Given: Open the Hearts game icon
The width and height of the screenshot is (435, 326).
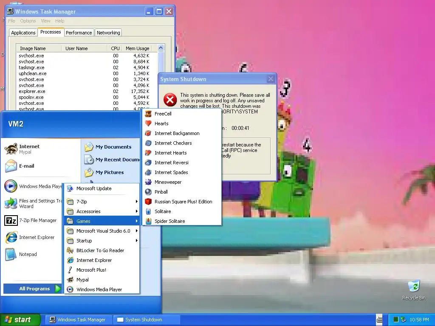Looking at the screenshot, I should click(148, 124).
